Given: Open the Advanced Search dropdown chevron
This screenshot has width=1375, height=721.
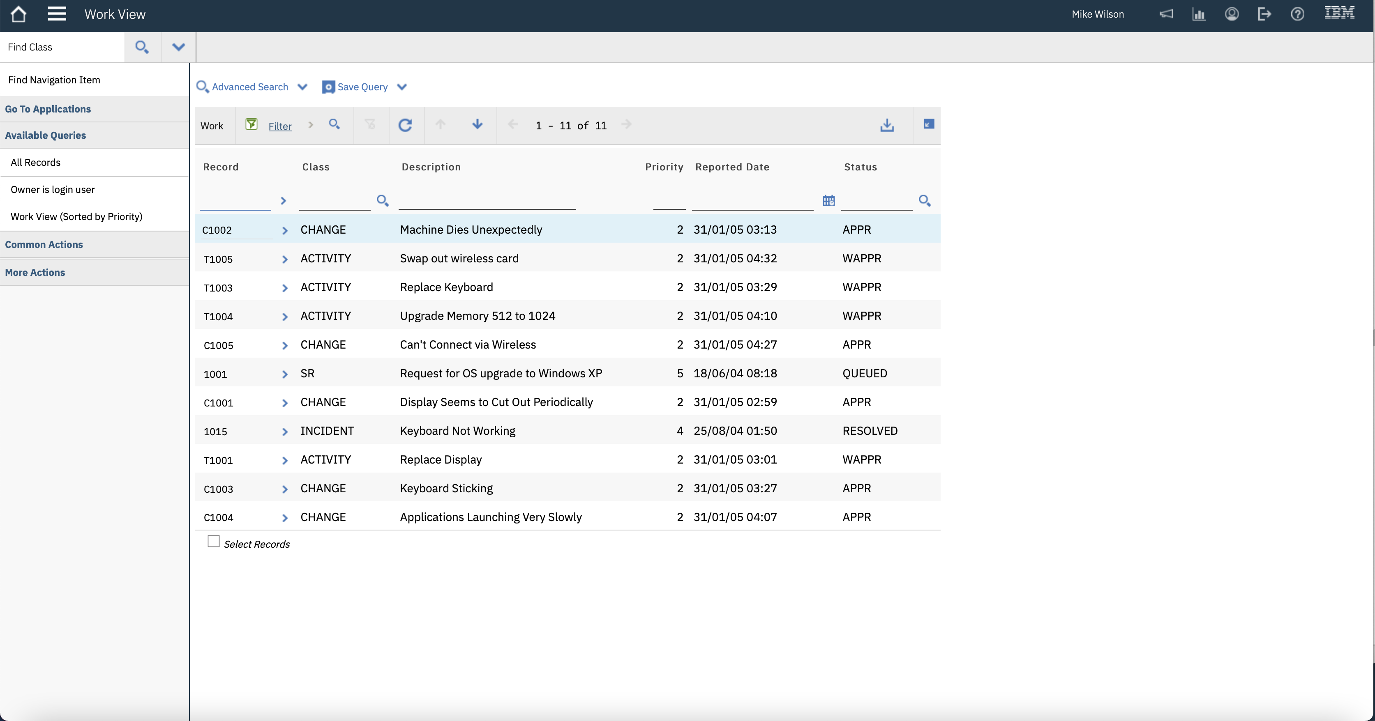Looking at the screenshot, I should 302,86.
